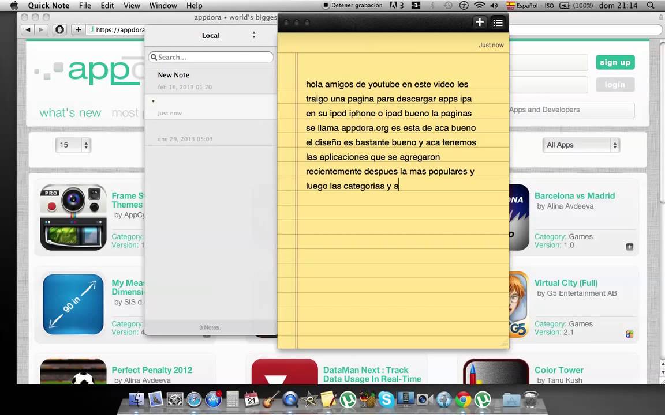The width and height of the screenshot is (665, 415).
Task: Open Google Chrome from the Dock
Action: click(463, 399)
